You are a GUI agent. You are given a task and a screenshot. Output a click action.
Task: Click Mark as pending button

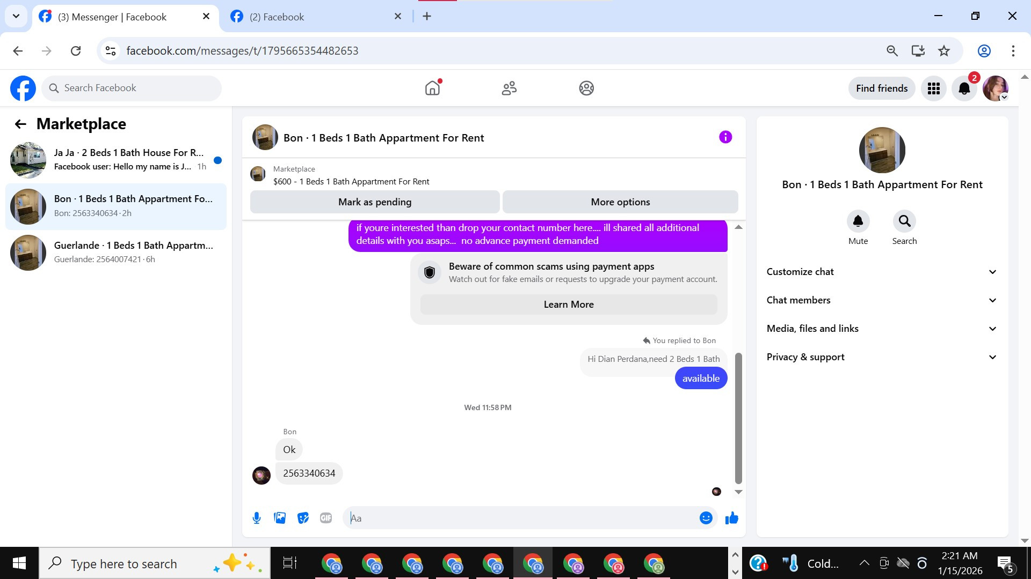pos(375,202)
